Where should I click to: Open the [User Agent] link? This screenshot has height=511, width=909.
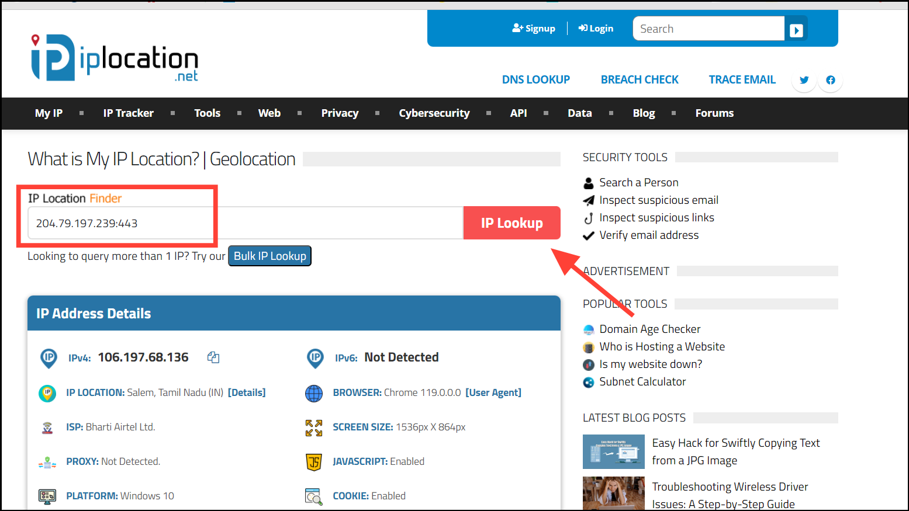tap(493, 392)
